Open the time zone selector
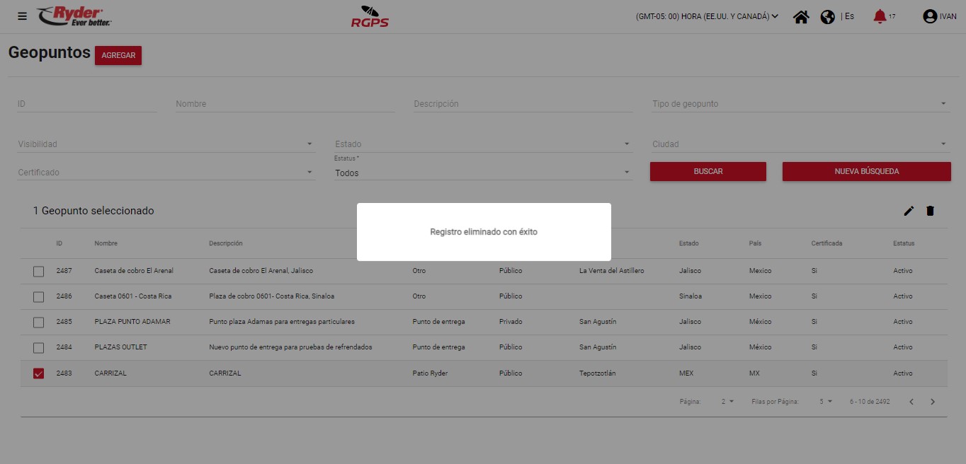This screenshot has height=464, width=966. [x=707, y=16]
